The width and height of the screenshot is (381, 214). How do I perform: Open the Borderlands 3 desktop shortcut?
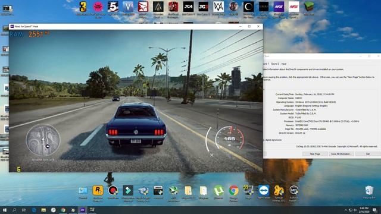click(x=83, y=7)
